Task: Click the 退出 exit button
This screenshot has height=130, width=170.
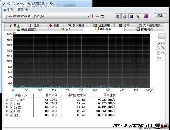Action: [160, 16]
